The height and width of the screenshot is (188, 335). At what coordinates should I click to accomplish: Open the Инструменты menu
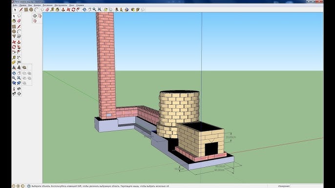[x=61, y=5]
